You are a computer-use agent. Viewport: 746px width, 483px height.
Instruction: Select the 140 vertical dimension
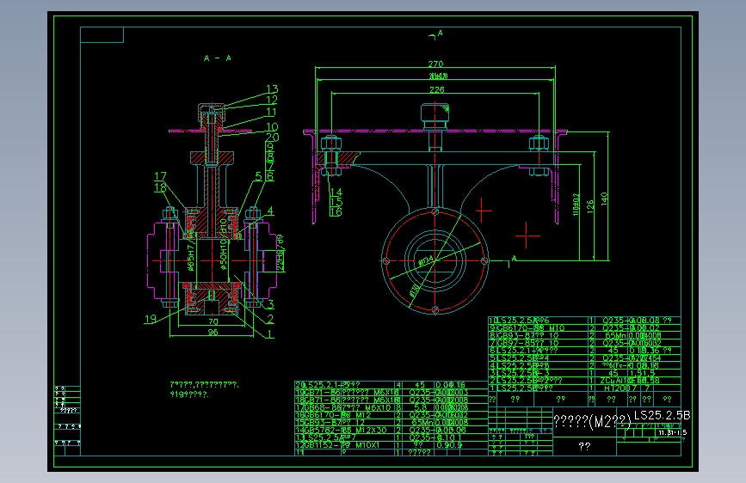(604, 199)
